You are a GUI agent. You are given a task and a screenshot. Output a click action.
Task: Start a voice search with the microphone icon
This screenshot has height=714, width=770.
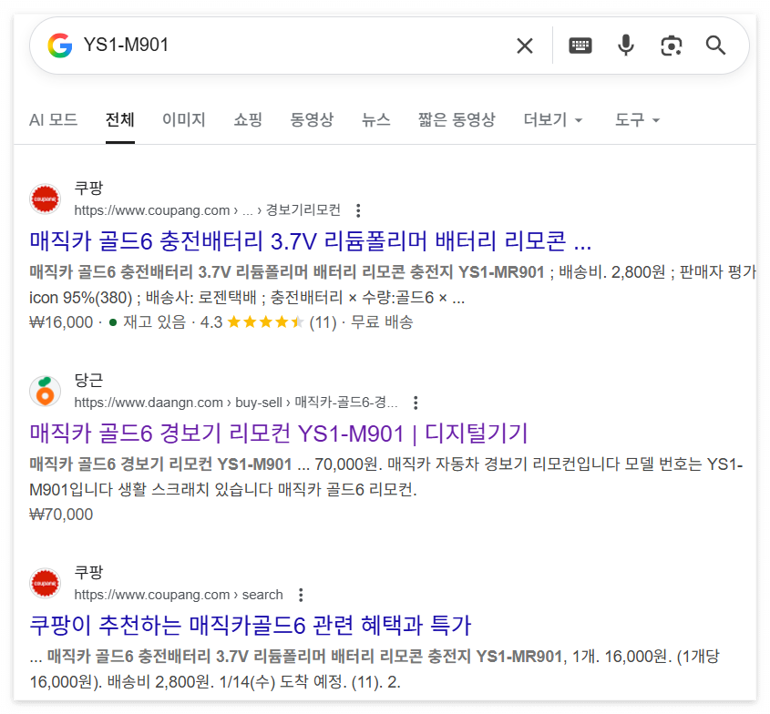point(625,46)
